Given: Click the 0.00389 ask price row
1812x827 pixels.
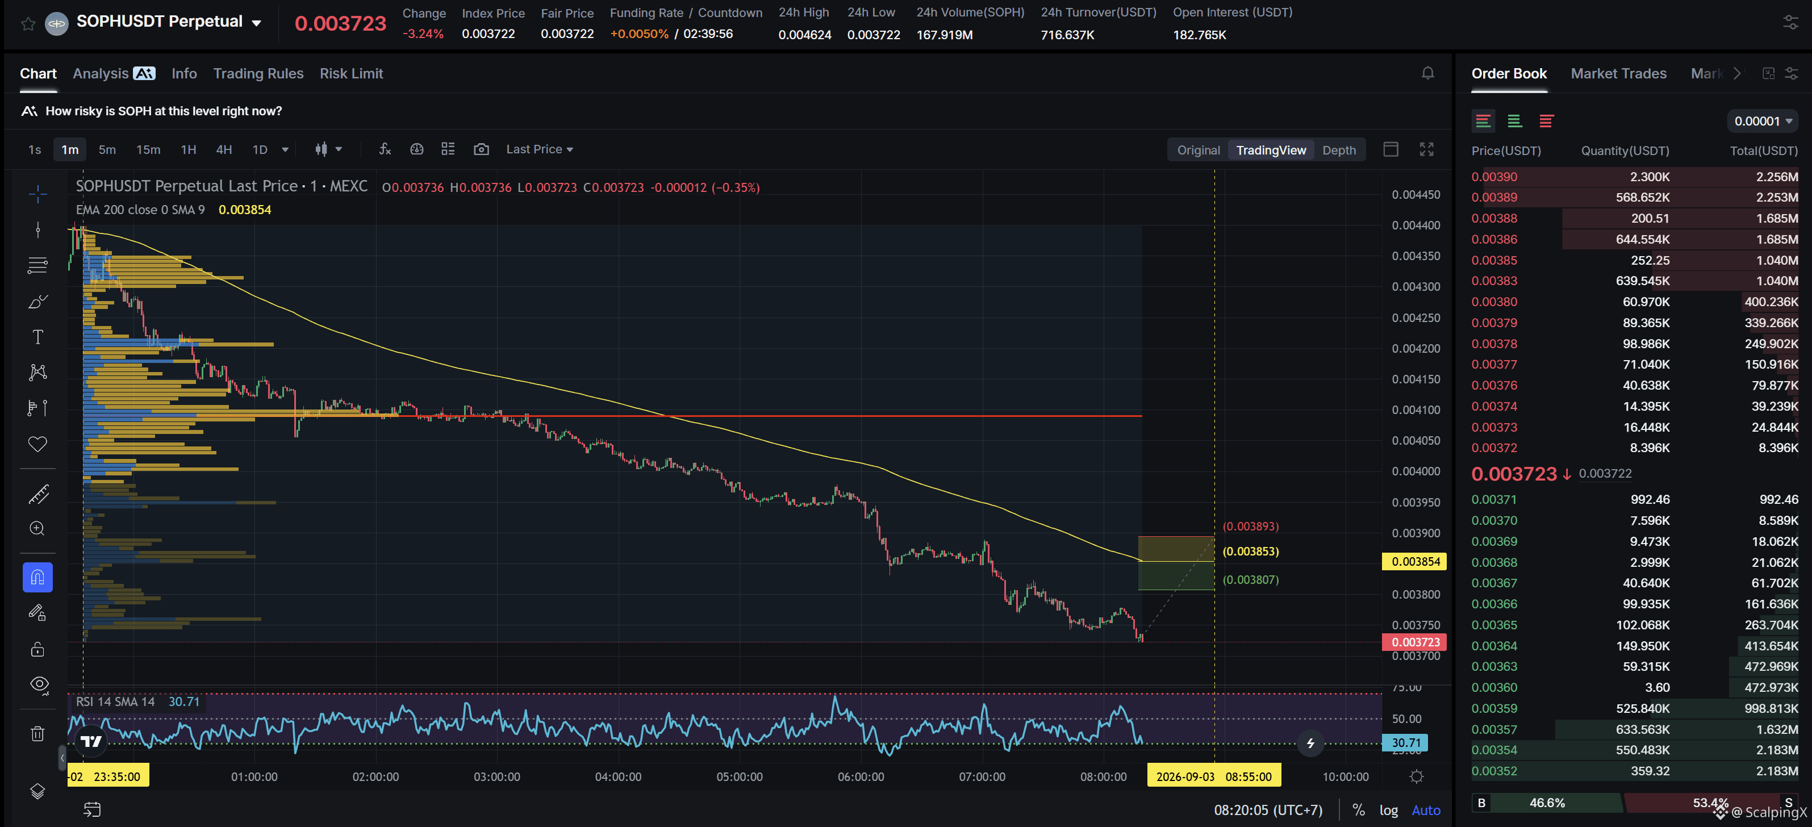Looking at the screenshot, I should click(1634, 198).
